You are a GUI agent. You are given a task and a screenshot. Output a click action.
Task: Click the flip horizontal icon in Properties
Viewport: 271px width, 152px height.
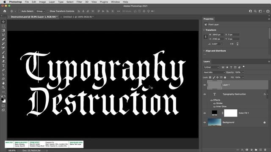(x=232, y=44)
